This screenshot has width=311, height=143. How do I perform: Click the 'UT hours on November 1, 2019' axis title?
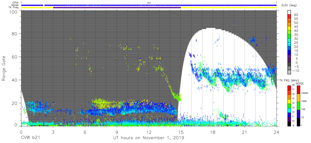point(149,138)
